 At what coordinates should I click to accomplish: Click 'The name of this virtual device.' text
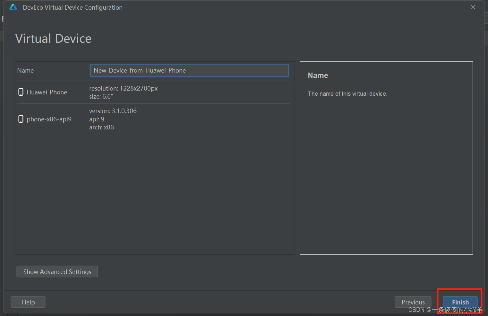[347, 94]
